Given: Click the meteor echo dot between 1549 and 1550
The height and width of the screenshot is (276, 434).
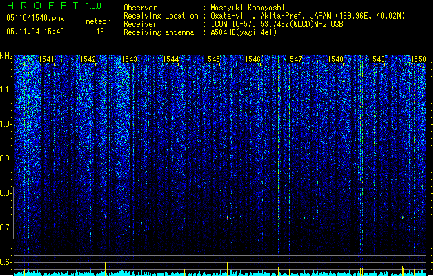Looking at the screenshot, I should click(403, 217).
